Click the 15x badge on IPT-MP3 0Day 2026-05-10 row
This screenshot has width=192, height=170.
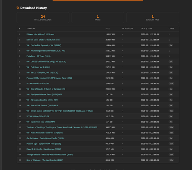point(171,83)
